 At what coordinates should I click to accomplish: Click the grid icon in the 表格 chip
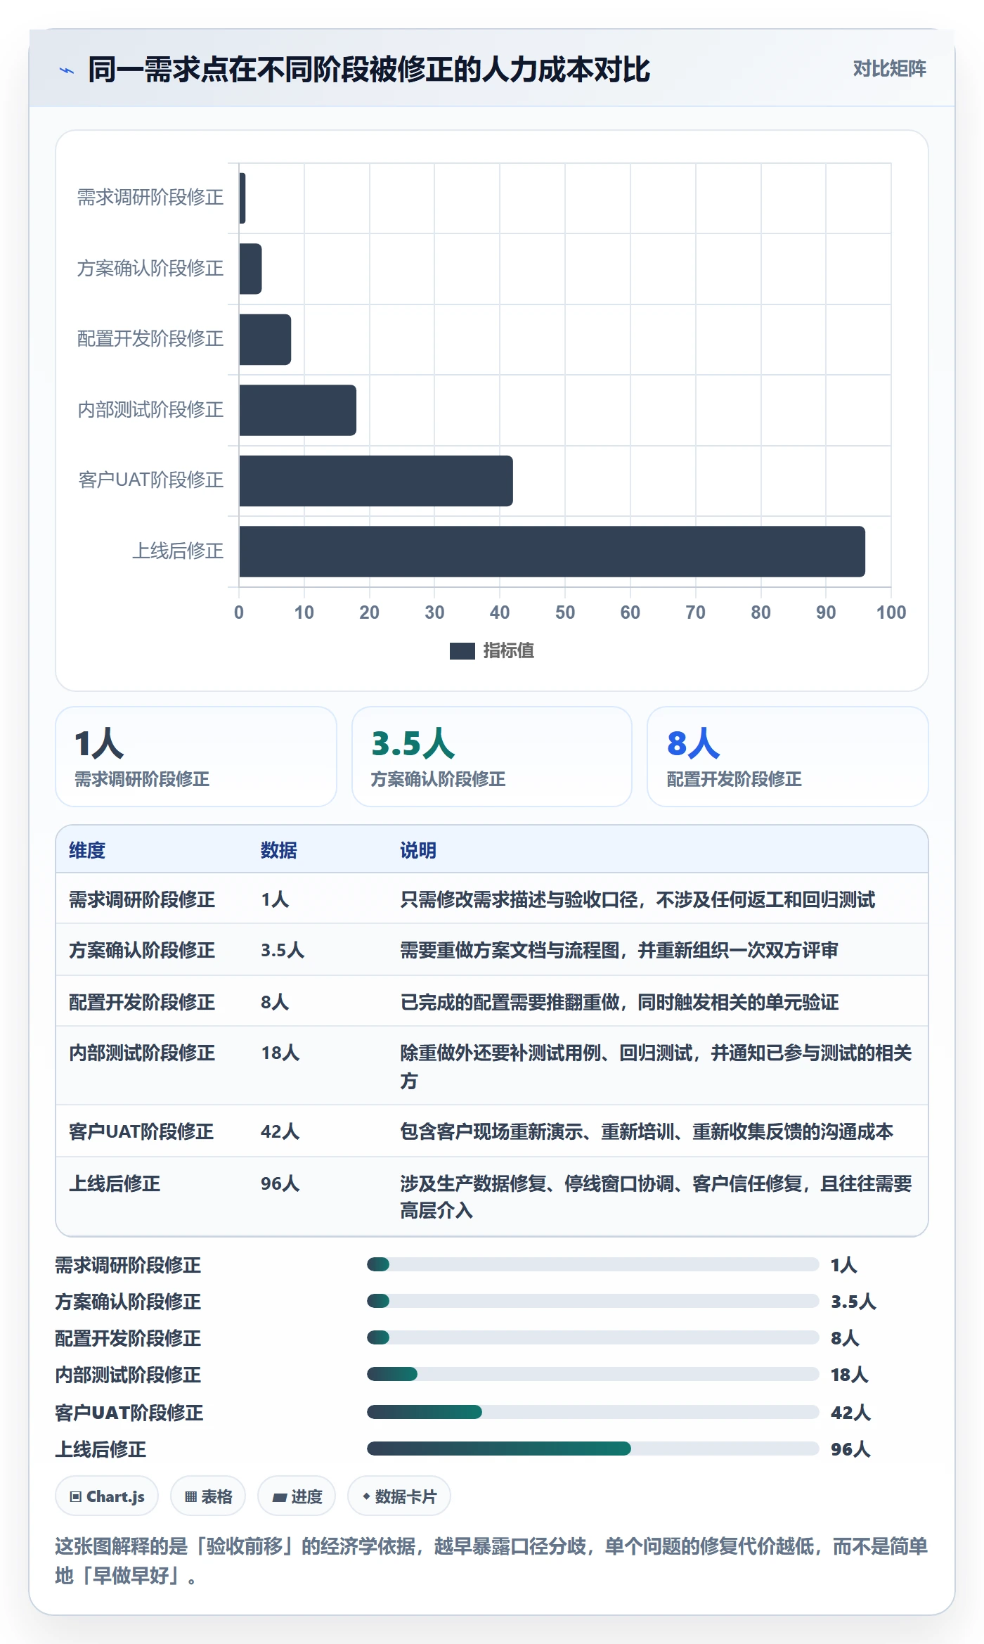(190, 1497)
